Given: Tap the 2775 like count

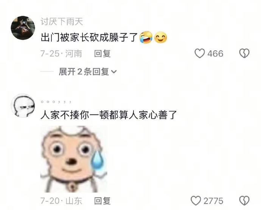Looking at the screenshot, I should click(213, 201).
